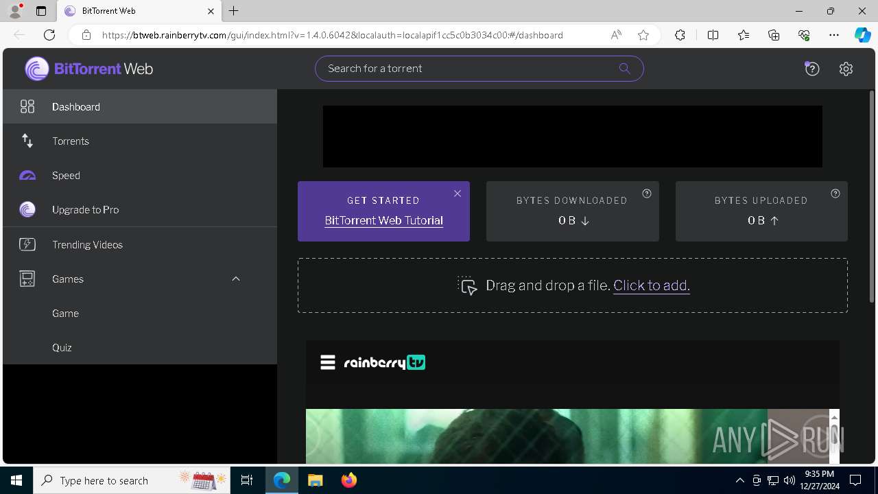Click the main page vertical scrollbar
This screenshot has height=494, width=878.
872,196
